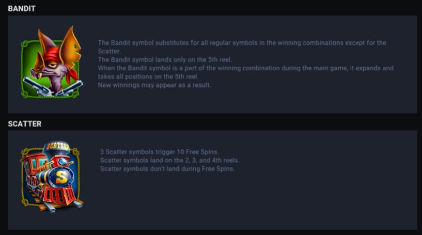Click 'Scatter symbols don't land during Free Spins'

pyautogui.click(x=167, y=169)
